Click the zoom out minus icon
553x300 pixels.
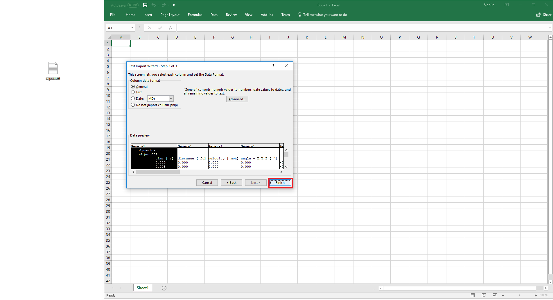pos(502,295)
